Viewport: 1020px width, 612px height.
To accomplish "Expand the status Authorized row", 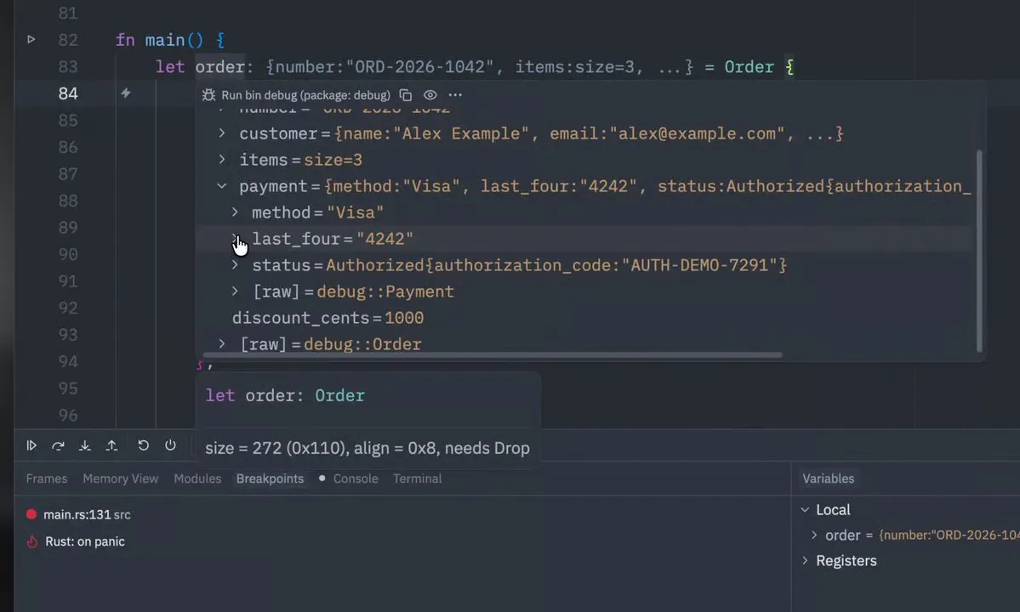I will [235, 264].
